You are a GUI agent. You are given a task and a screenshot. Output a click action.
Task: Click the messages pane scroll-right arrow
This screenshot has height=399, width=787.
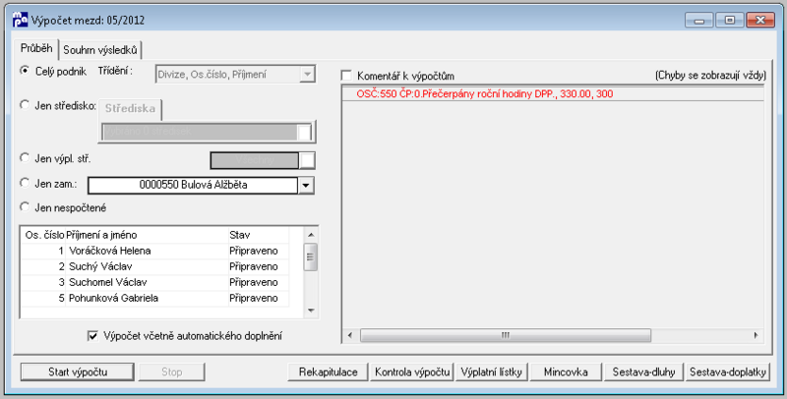pos(756,335)
